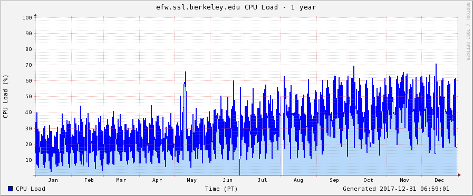Image resolution: width=473 pixels, height=196 pixels.
Task: Click the CPU Load (%) vertical axis label
Action: (5, 97)
